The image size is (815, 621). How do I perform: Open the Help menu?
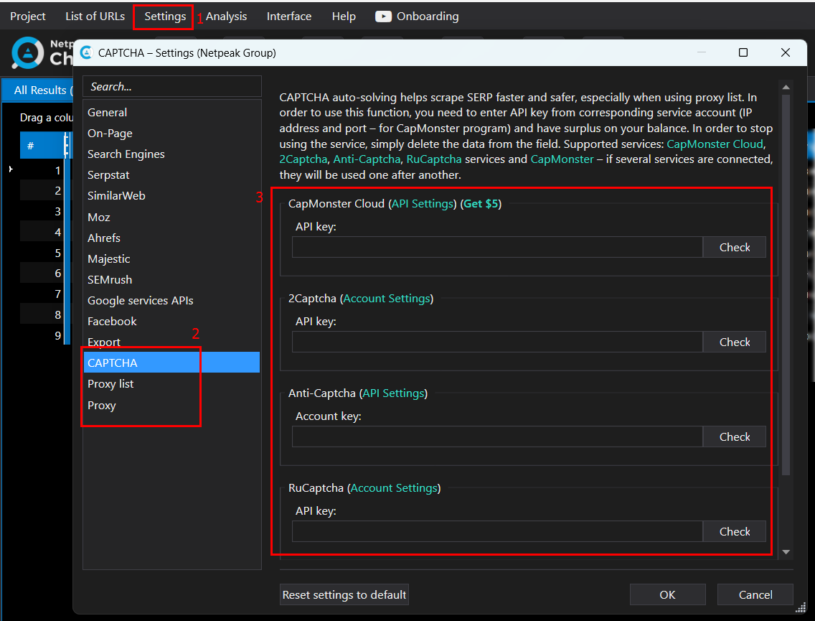(x=344, y=16)
